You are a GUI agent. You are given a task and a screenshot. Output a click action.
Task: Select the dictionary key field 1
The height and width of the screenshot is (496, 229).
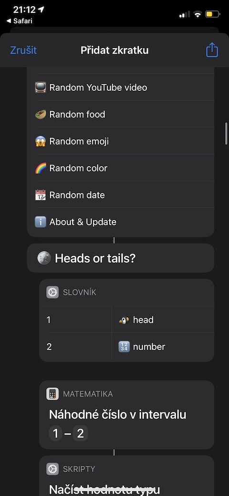(x=75, y=320)
